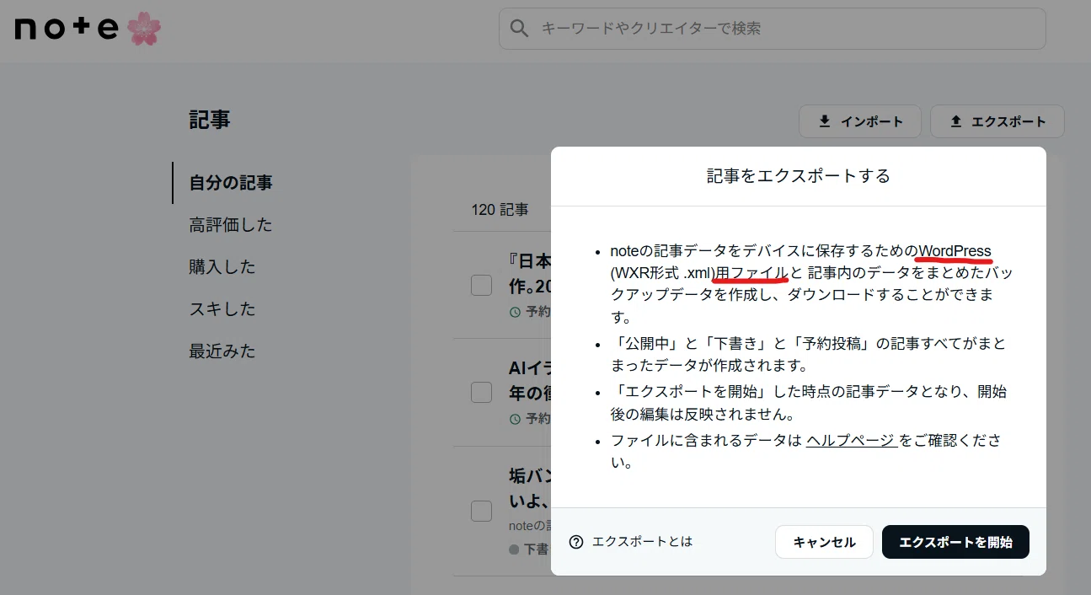Tick the checkbox for the AIイラ article
The height and width of the screenshot is (595, 1091).
481,392
